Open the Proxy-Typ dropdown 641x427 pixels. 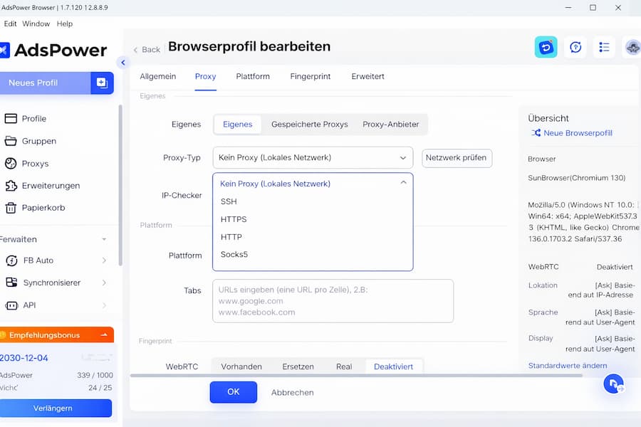point(313,157)
